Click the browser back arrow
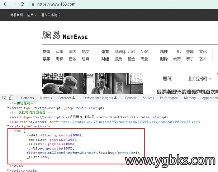The image size is (218, 172). (x=5, y=4)
